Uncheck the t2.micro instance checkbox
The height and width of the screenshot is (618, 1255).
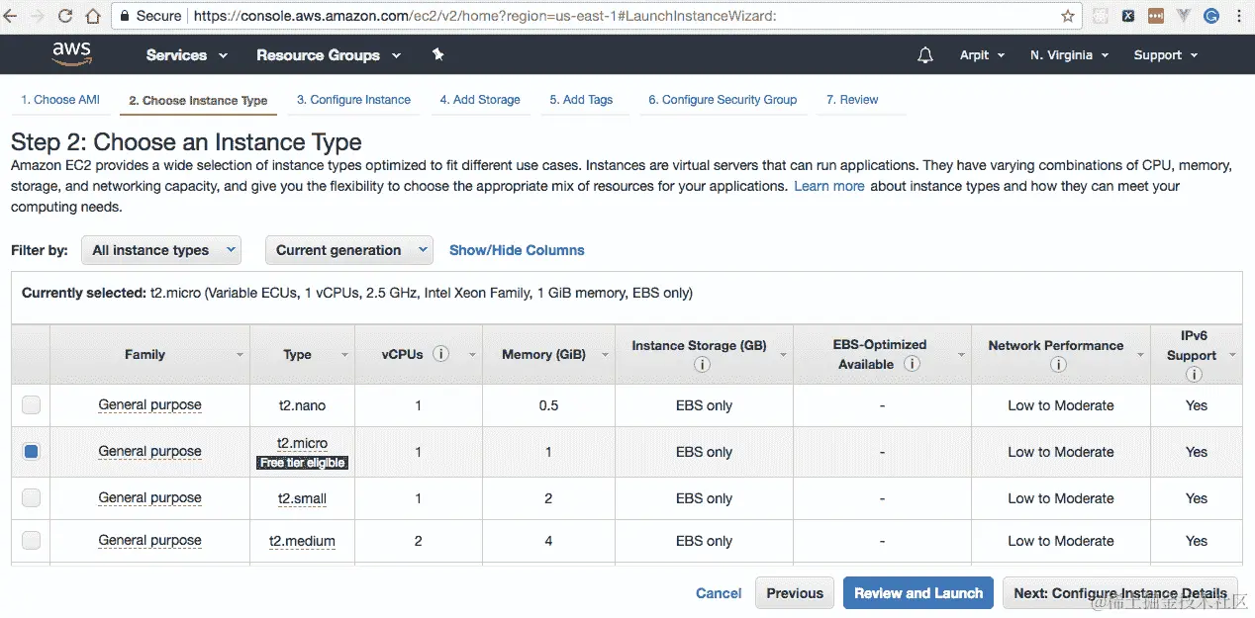point(32,452)
